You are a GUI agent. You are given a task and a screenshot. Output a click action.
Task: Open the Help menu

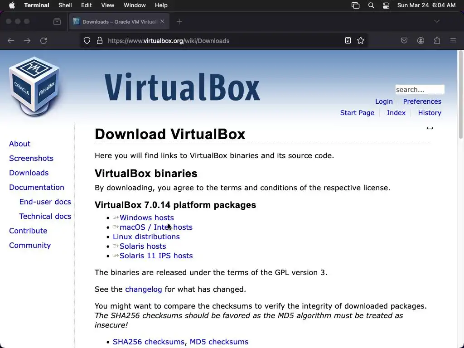pos(161,5)
